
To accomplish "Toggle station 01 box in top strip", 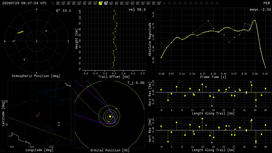I will coord(58,3).
